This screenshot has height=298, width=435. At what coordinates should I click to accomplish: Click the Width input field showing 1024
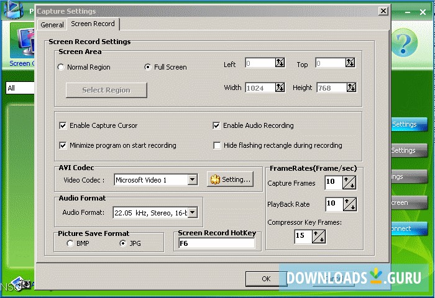point(260,88)
